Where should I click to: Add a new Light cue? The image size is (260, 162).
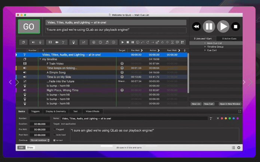[x=73, y=42]
